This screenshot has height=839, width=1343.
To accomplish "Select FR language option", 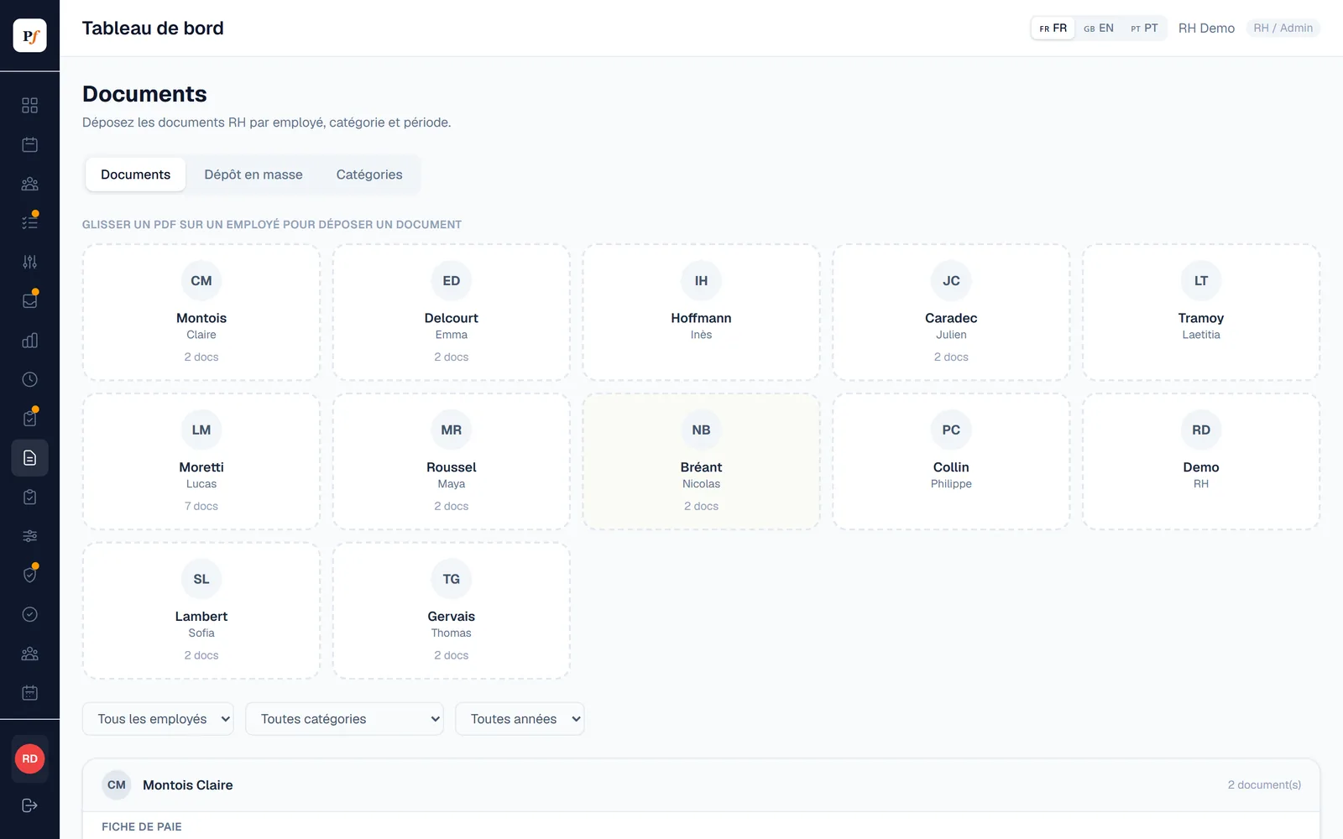I will click(x=1053, y=29).
